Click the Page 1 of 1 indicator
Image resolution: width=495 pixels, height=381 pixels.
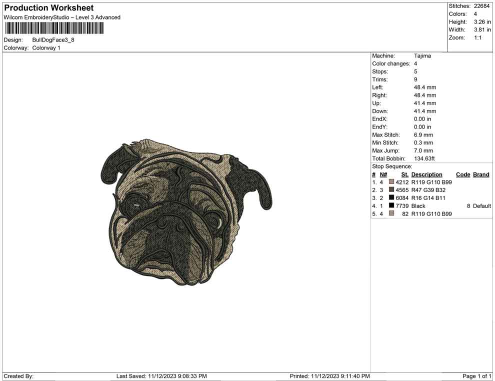click(x=477, y=376)
